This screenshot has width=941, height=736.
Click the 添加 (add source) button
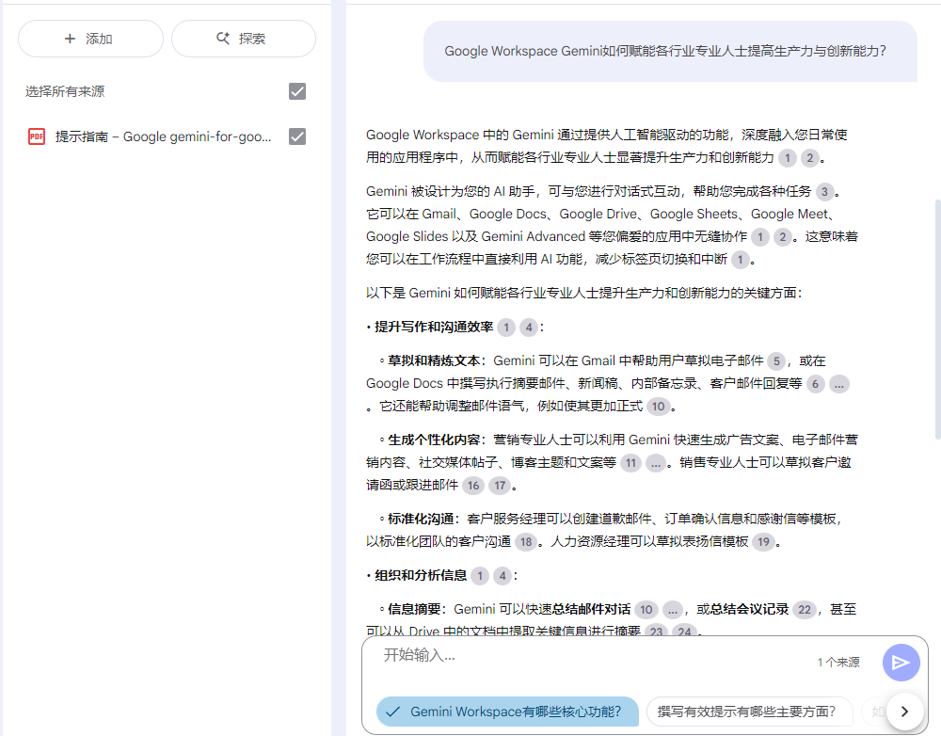[x=90, y=39]
